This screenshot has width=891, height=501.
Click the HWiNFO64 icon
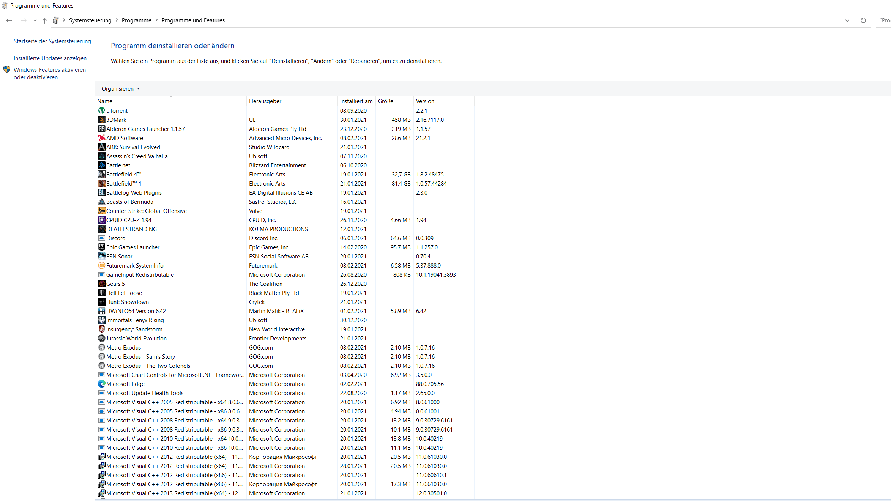(101, 311)
